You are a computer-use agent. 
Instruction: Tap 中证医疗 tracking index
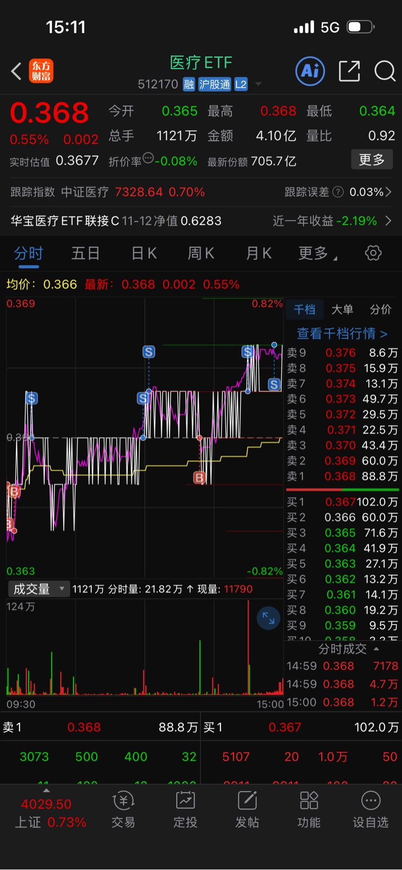[85, 192]
